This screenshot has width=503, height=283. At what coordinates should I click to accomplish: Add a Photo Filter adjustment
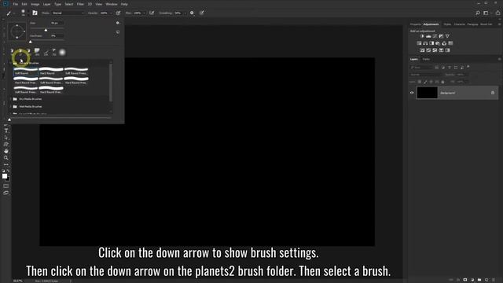[x=438, y=43]
